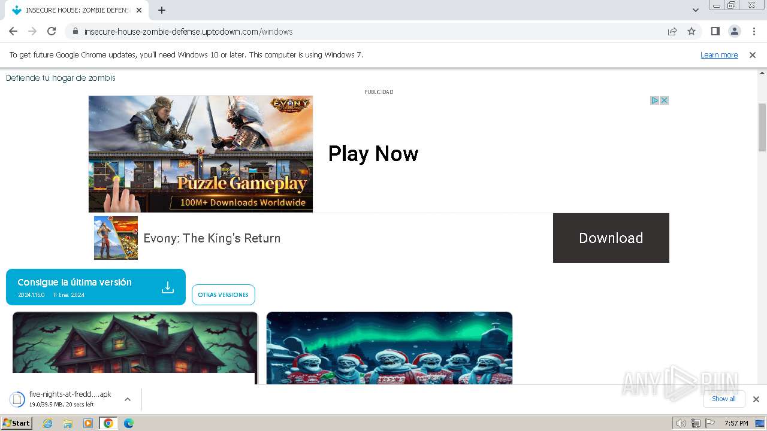Viewport: 767px width, 431px height.
Task: Click the AdChoices icon on the ad
Action: point(655,100)
